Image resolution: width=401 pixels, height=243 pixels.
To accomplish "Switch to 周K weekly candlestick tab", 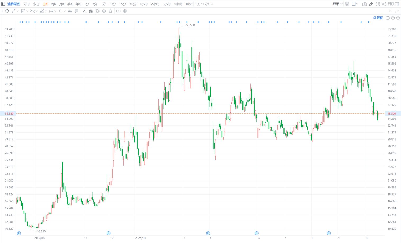I will [53, 4].
